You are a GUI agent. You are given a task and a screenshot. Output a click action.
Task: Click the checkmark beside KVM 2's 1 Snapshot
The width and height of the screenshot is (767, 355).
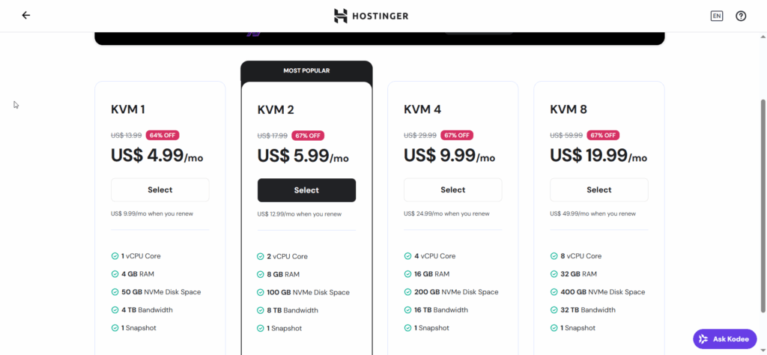[261, 328]
